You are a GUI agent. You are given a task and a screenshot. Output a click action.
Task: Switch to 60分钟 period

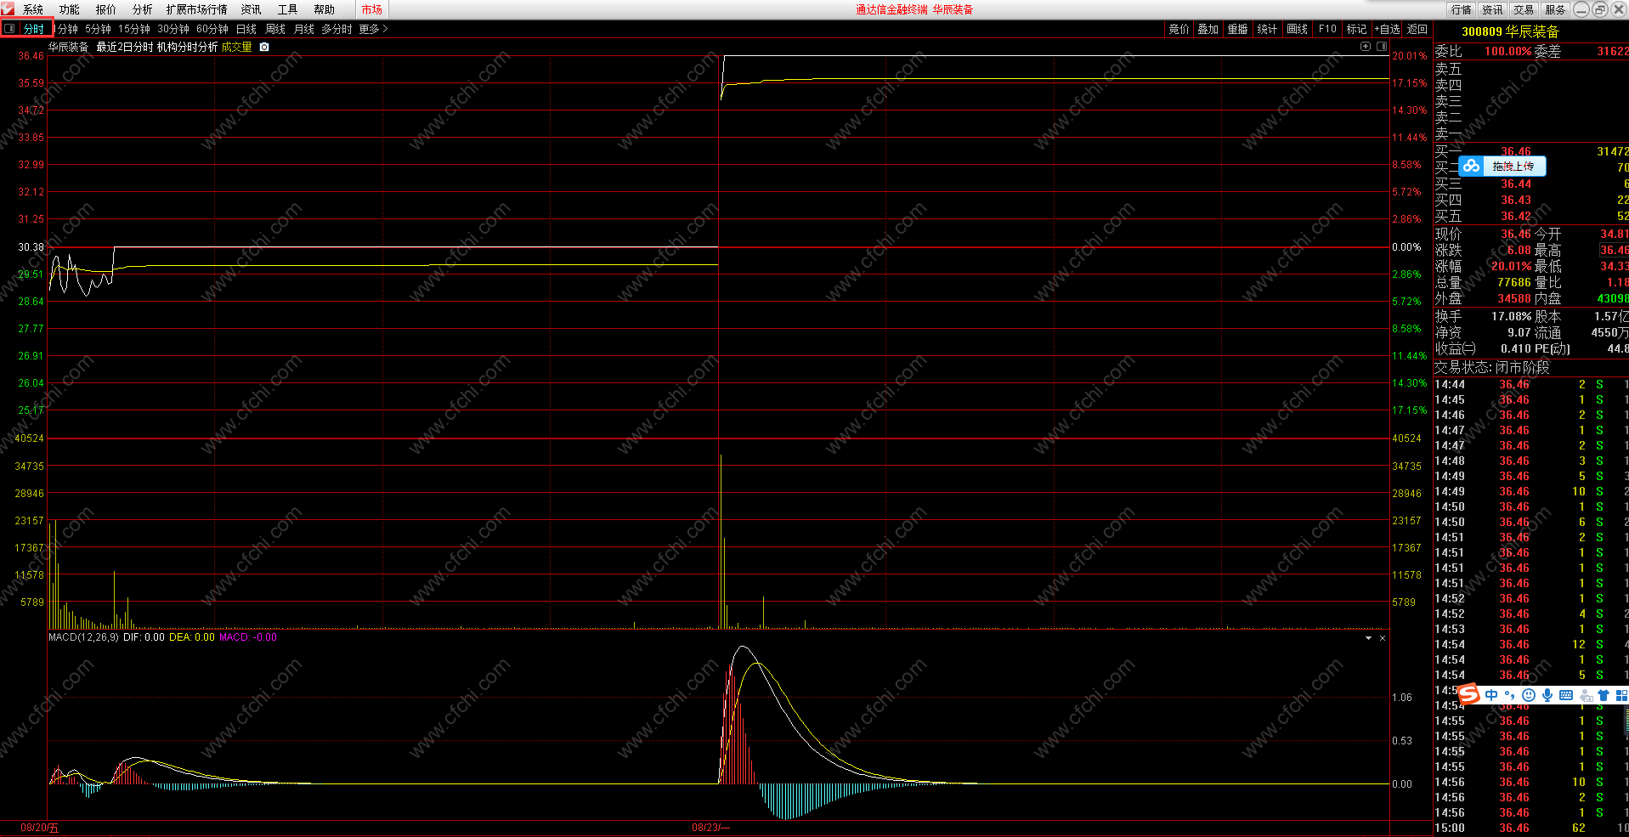(x=212, y=29)
